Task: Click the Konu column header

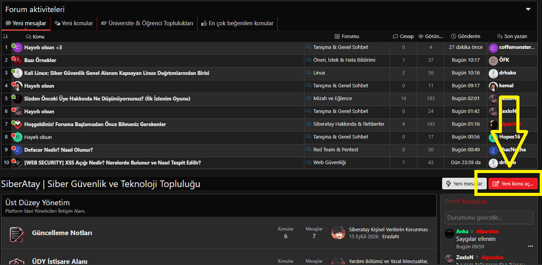Action: pos(35,36)
